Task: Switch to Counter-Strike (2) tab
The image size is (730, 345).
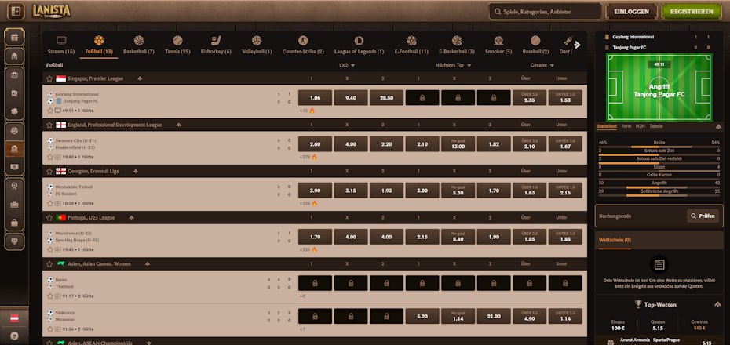Action: pos(303,45)
